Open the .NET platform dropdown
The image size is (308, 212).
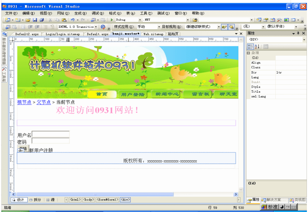click(188, 20)
